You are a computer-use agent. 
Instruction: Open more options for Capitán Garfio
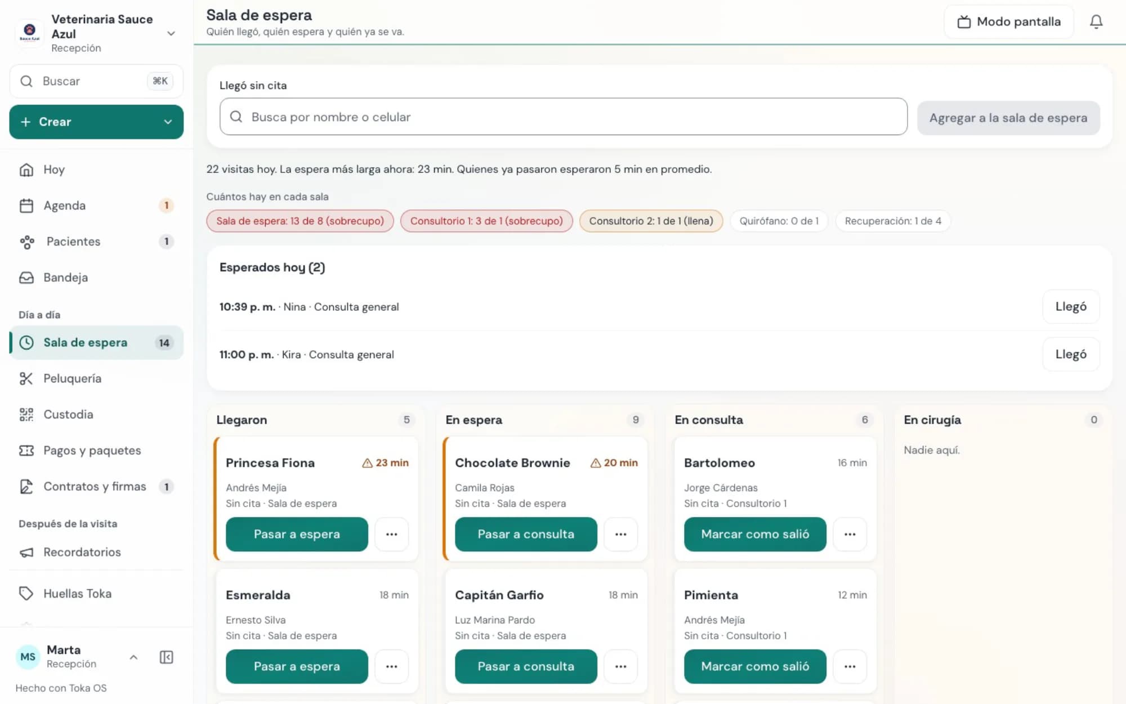pos(620,666)
